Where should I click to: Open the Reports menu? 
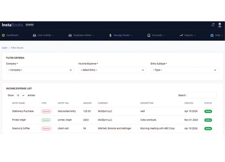(x=190, y=36)
